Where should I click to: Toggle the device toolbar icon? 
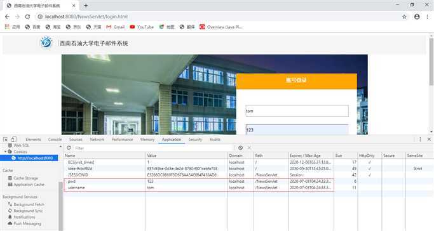click(14, 139)
